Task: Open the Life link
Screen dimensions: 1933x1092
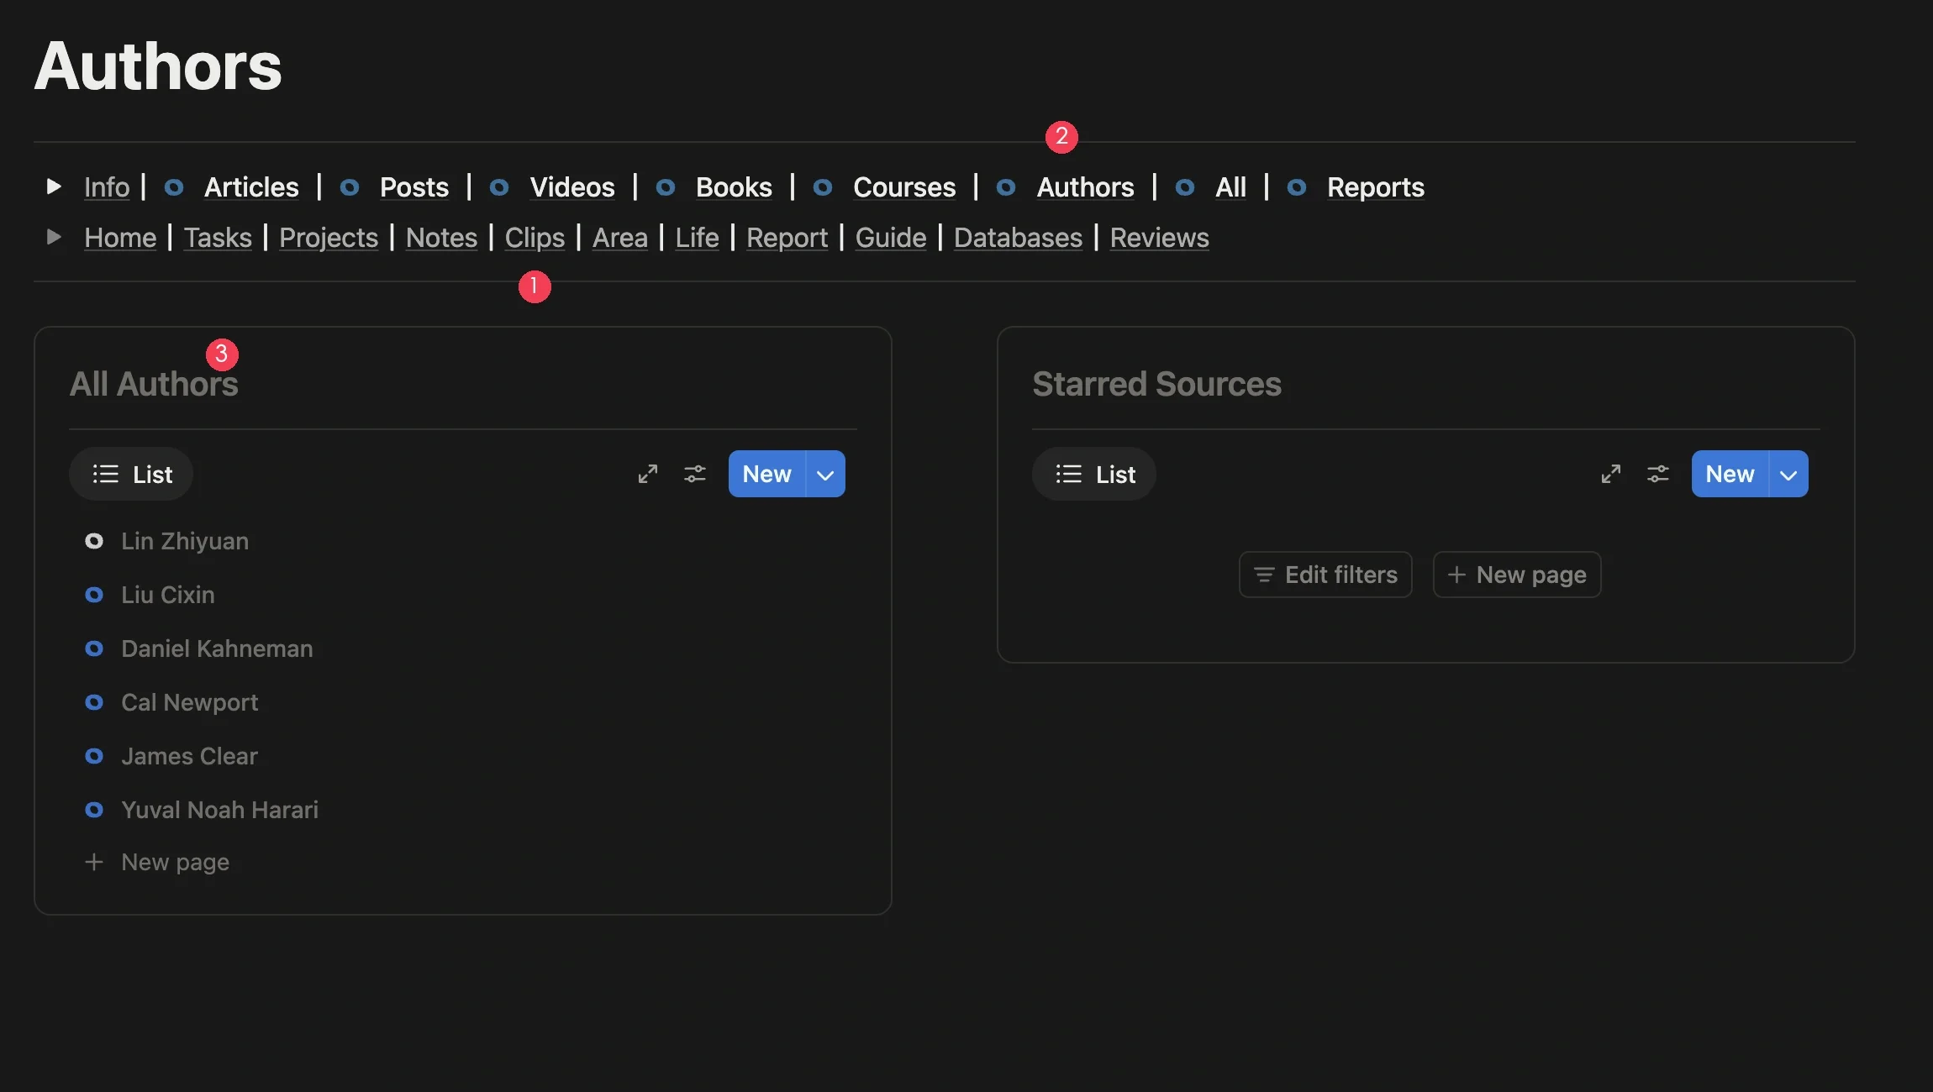Action: [x=697, y=238]
